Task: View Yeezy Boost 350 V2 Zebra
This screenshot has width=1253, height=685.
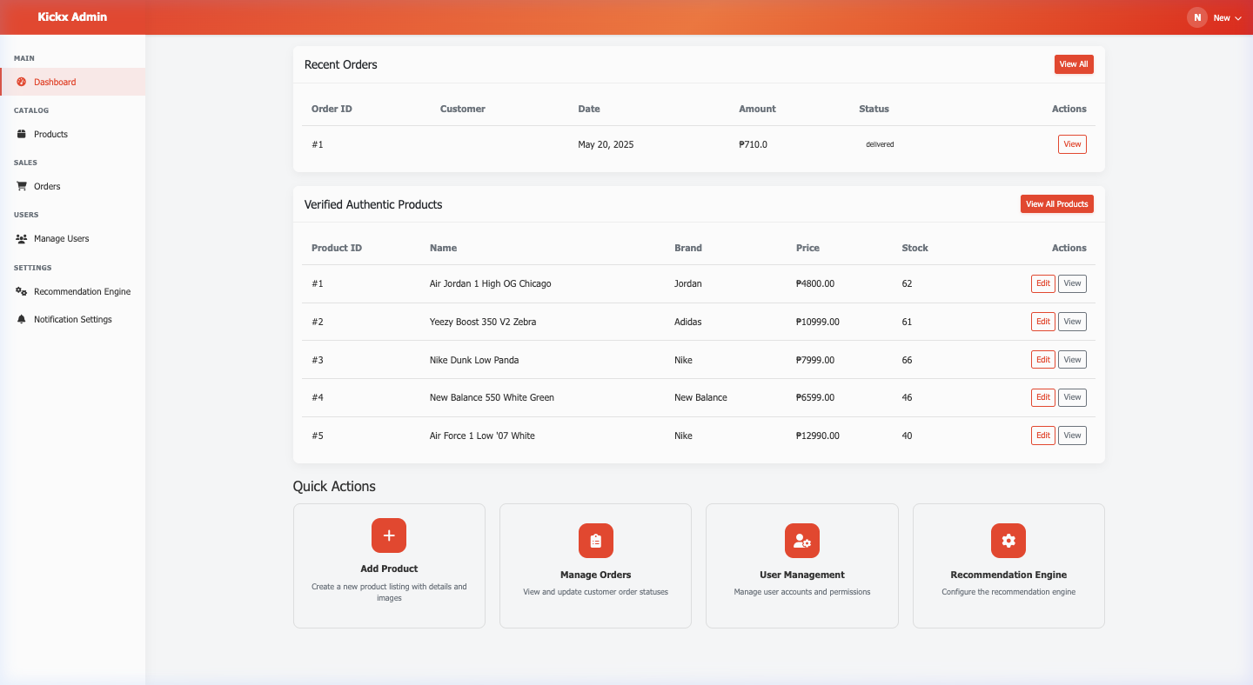Action: (x=1072, y=322)
